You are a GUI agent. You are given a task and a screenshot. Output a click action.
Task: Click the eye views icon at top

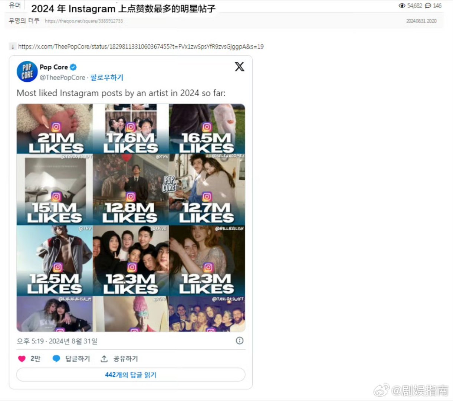tap(402, 6)
